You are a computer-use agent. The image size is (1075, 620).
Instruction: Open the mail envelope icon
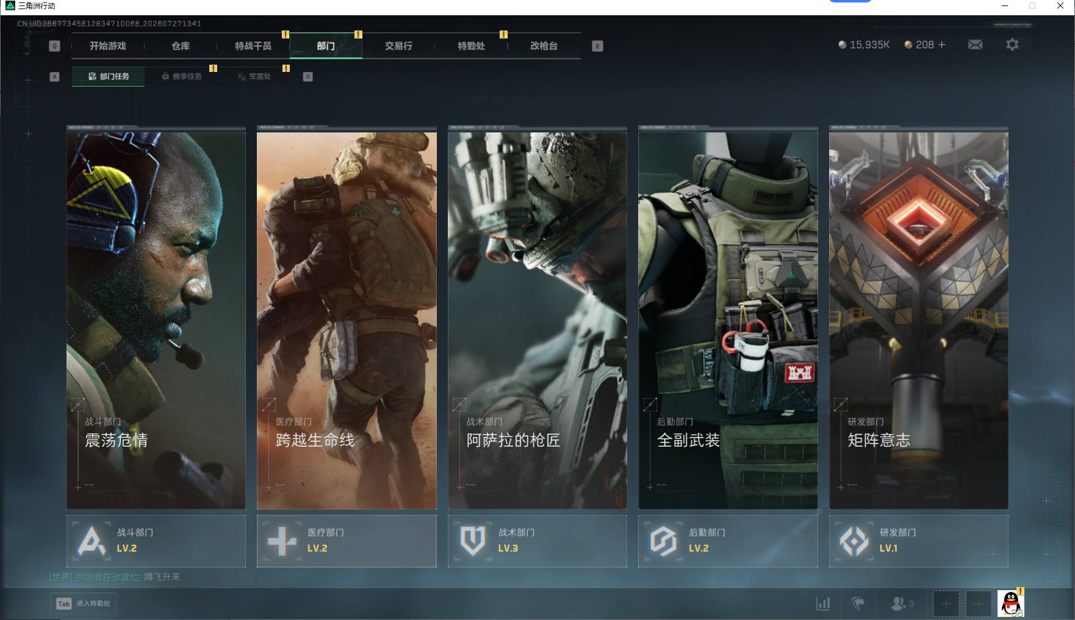coord(975,45)
